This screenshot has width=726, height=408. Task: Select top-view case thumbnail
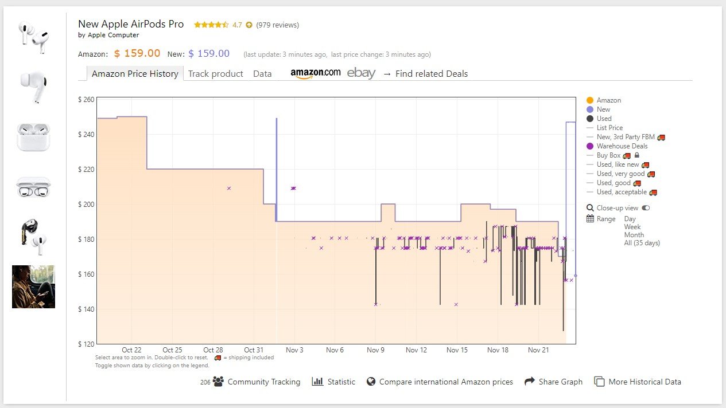tap(33, 187)
